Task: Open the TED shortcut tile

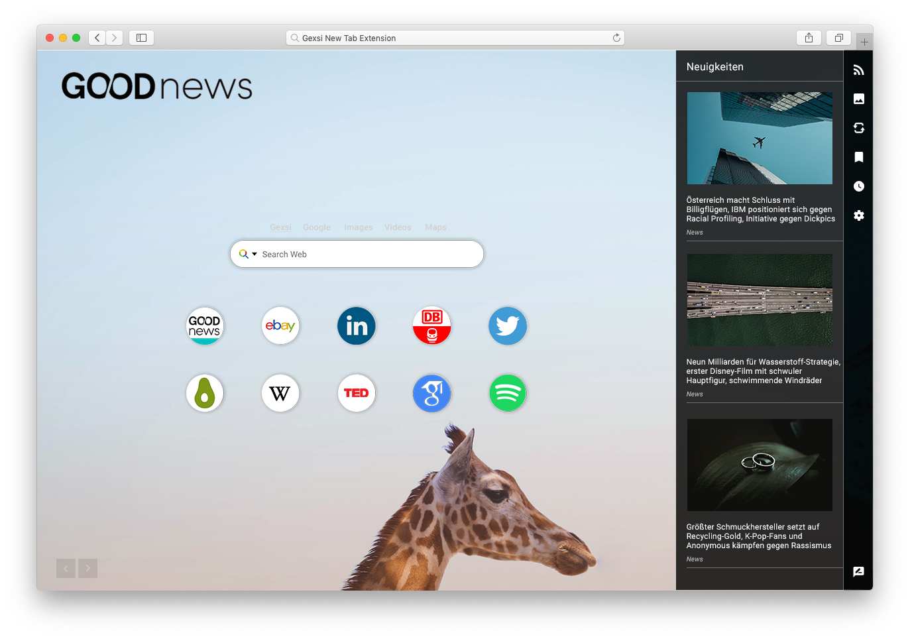Action: tap(356, 393)
